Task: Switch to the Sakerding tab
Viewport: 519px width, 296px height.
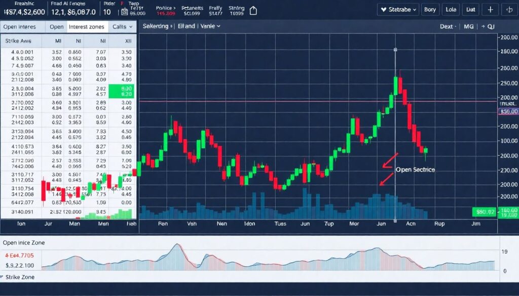Action: pos(157,26)
